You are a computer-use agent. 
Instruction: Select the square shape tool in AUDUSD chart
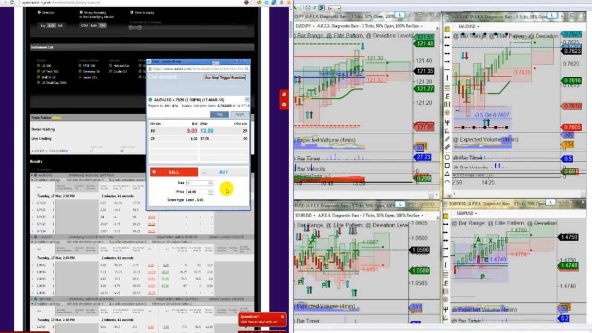pyautogui.click(x=447, y=166)
